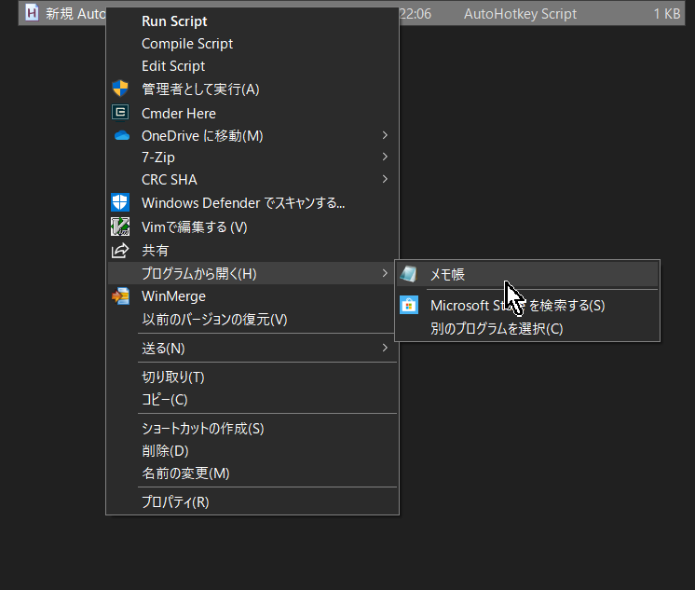Choose 切り取り(T) to cut the file

[x=252, y=377]
